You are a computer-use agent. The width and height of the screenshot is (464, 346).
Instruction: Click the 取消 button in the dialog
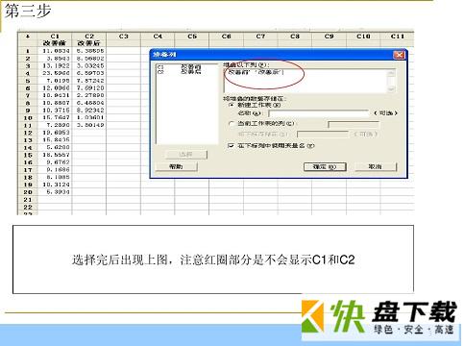376,166
